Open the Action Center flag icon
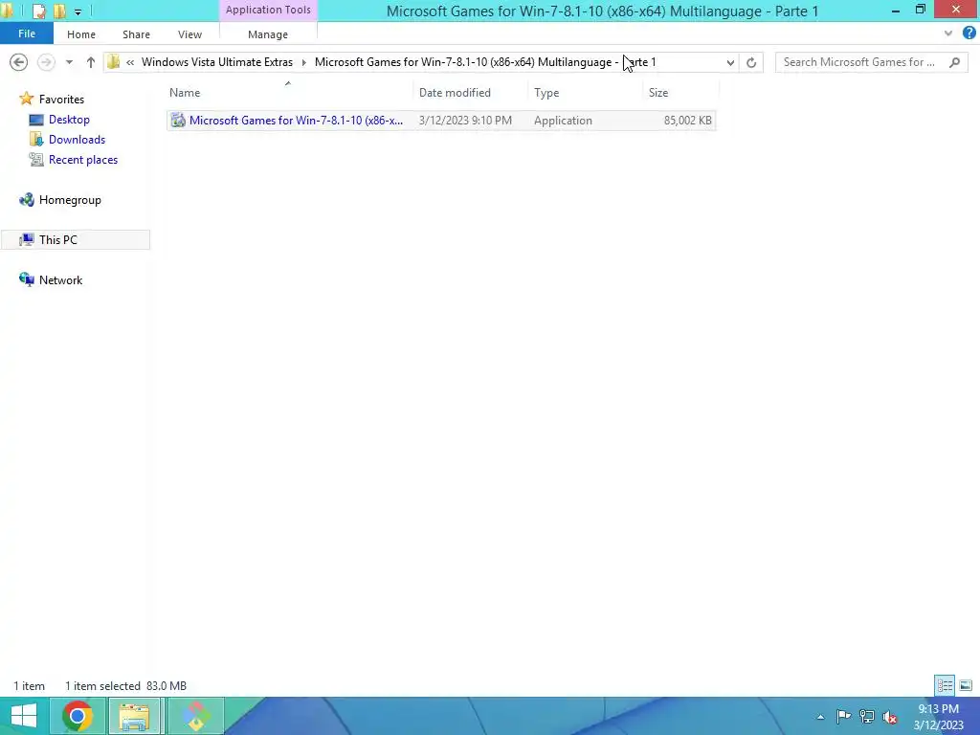 click(843, 716)
